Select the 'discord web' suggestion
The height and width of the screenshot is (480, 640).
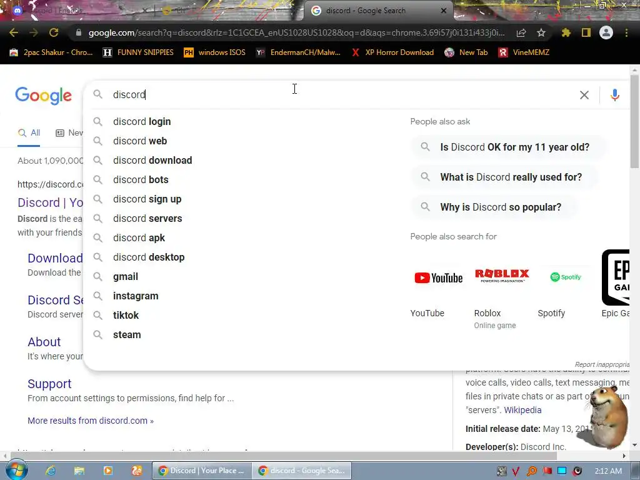click(x=139, y=141)
